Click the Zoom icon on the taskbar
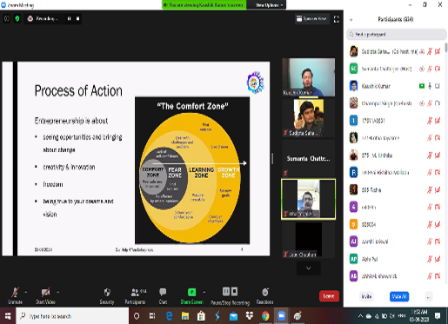Viewport: 448px width, 324px height. point(281,316)
